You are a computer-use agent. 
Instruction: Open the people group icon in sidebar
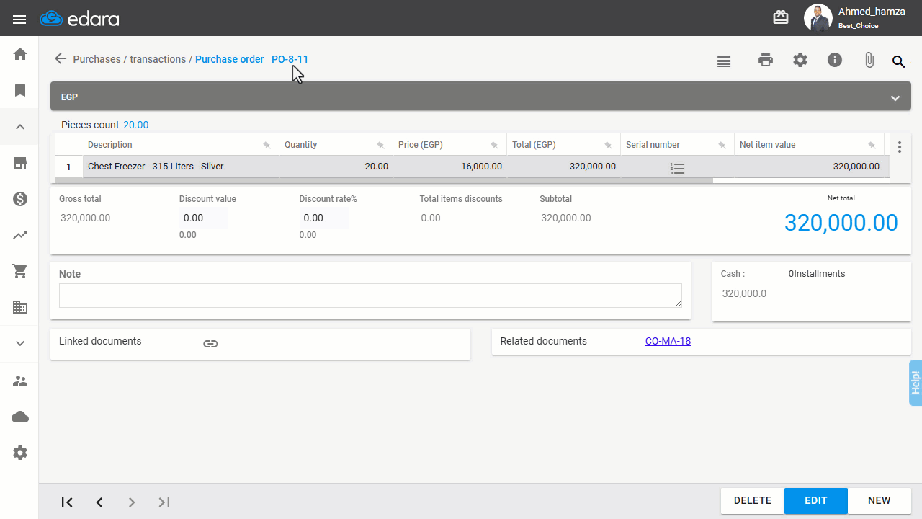click(20, 381)
